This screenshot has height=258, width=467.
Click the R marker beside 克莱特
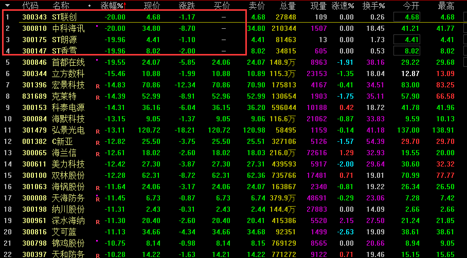97,97
